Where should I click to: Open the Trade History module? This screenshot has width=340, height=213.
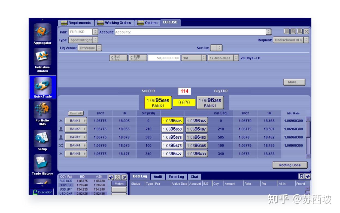42,165
